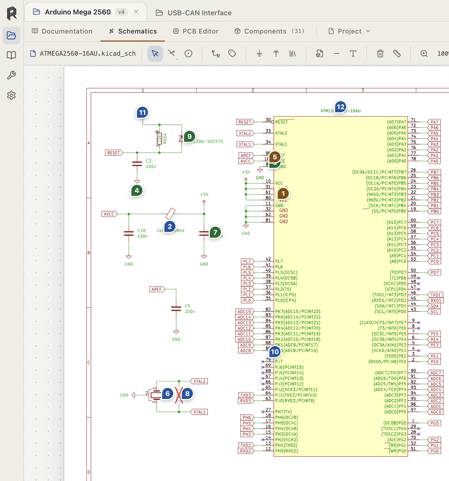
Task: Open the wrench tools icon in sidebar
Action: (x=11, y=75)
